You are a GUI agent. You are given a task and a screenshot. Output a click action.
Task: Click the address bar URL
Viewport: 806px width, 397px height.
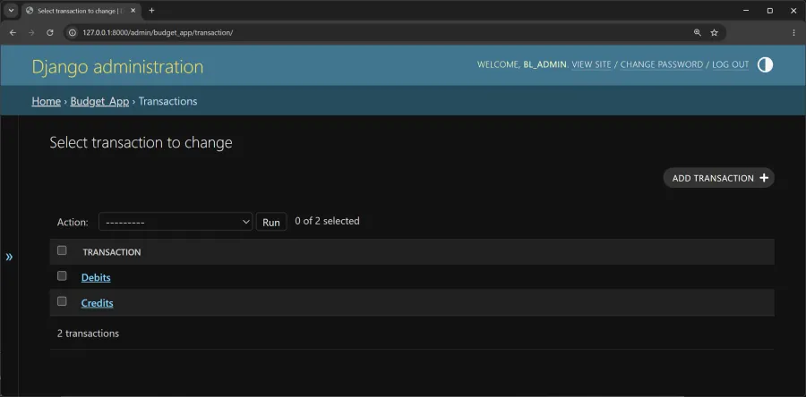158,32
